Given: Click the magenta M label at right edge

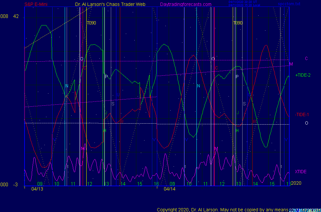Looking at the screenshot, I should [x=291, y=64].
